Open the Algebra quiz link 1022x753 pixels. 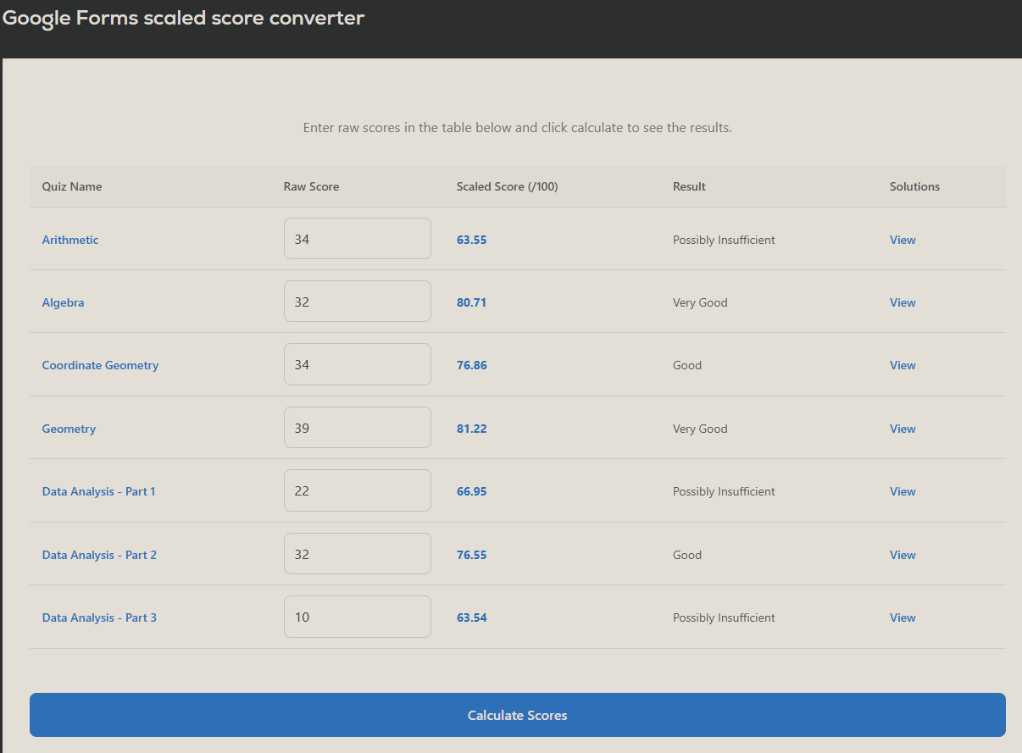pyautogui.click(x=64, y=302)
